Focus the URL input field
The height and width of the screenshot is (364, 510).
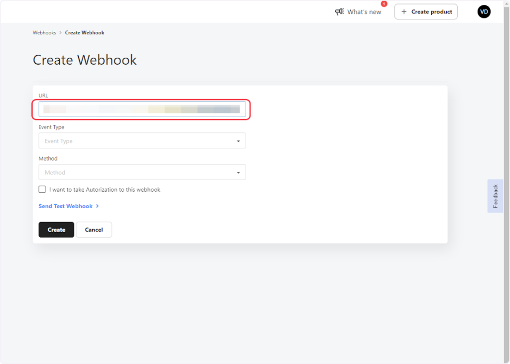click(x=142, y=109)
